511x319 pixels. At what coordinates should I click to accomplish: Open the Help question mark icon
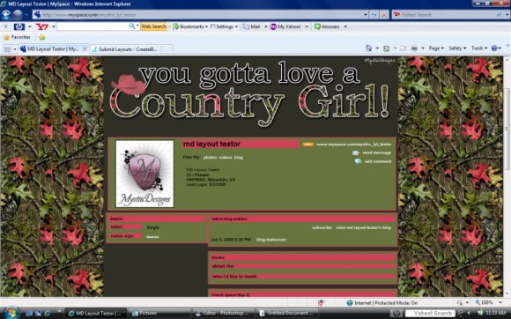pyautogui.click(x=494, y=48)
